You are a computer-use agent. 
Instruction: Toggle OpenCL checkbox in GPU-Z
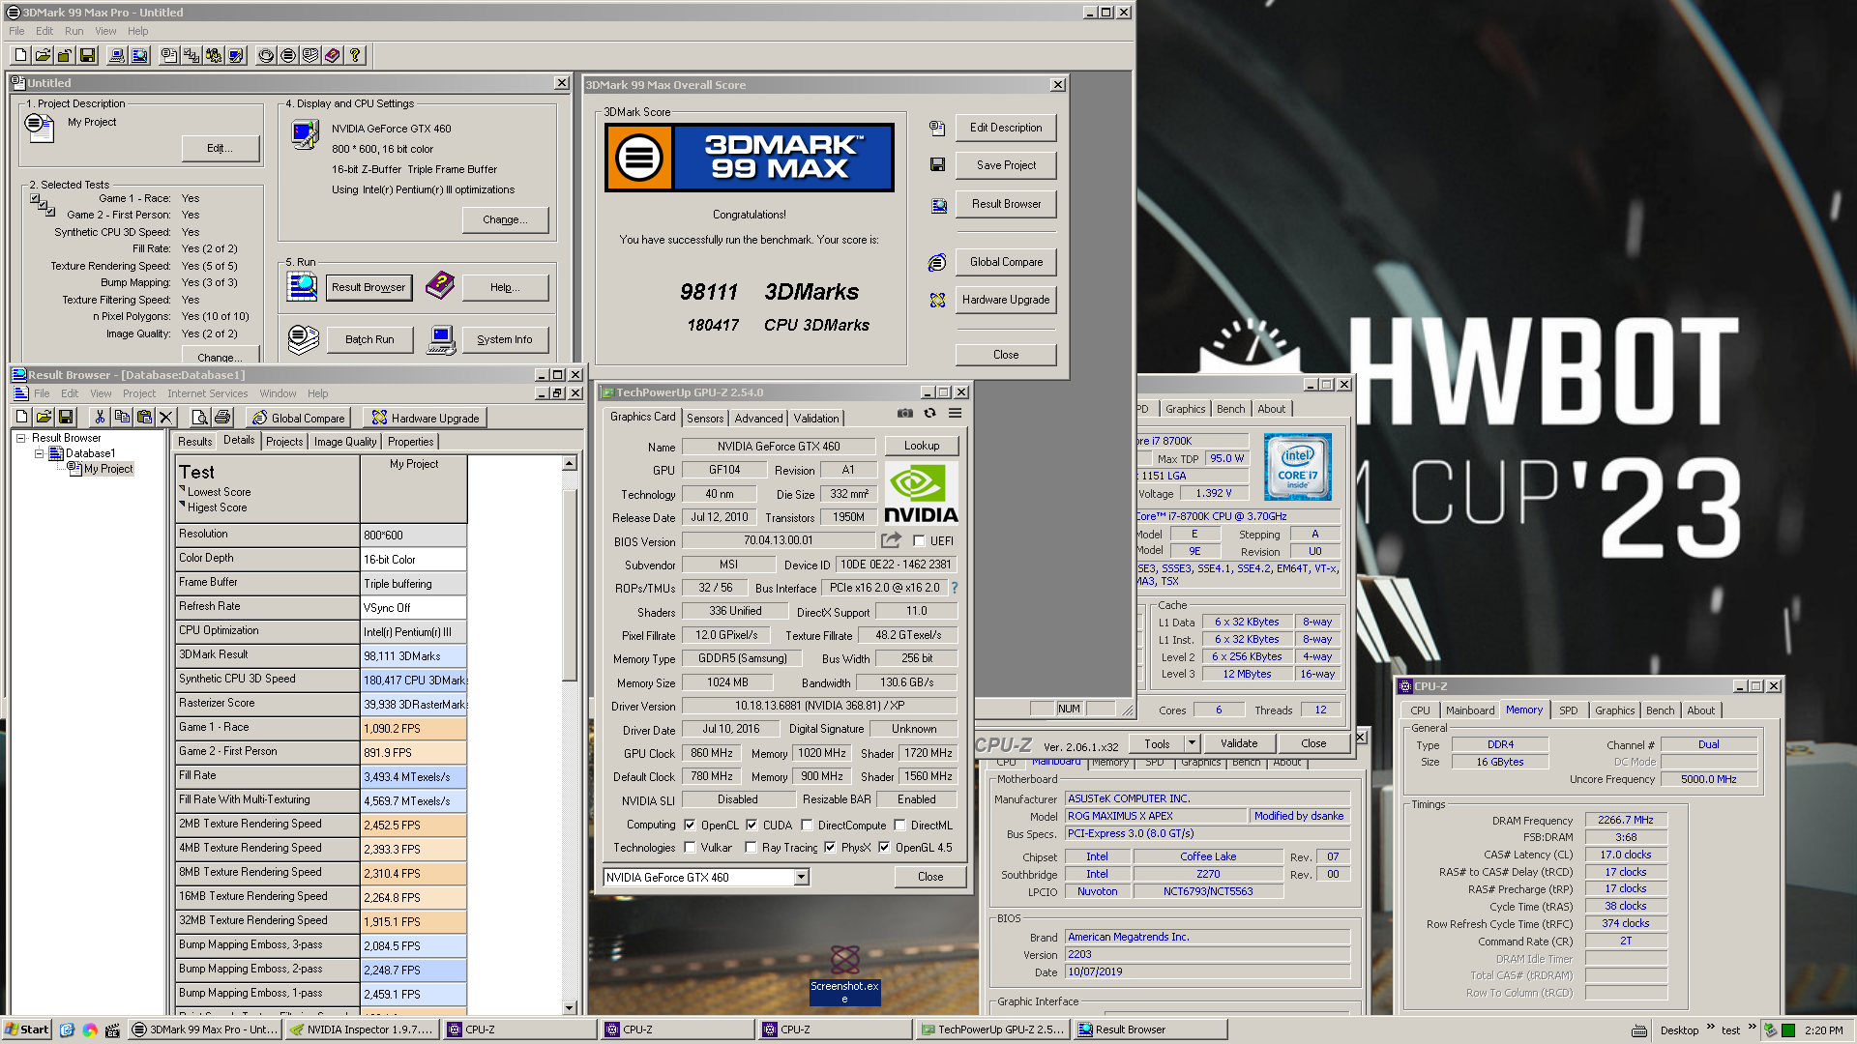pos(690,826)
